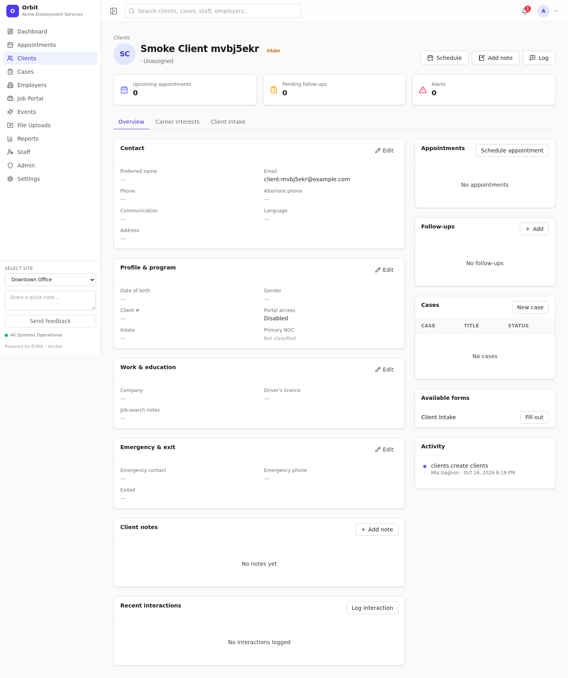The height and width of the screenshot is (678, 568).
Task: Click the Reports chart icon
Action: point(10,139)
